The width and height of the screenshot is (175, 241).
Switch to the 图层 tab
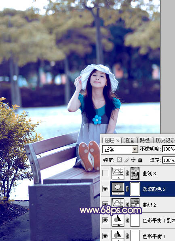click(x=110, y=140)
